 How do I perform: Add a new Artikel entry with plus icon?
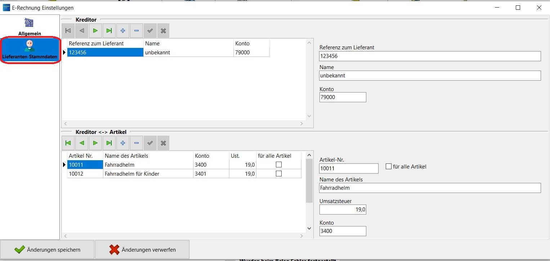click(x=122, y=143)
